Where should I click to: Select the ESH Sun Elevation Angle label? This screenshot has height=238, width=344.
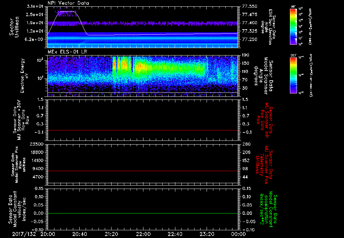click(x=268, y=27)
